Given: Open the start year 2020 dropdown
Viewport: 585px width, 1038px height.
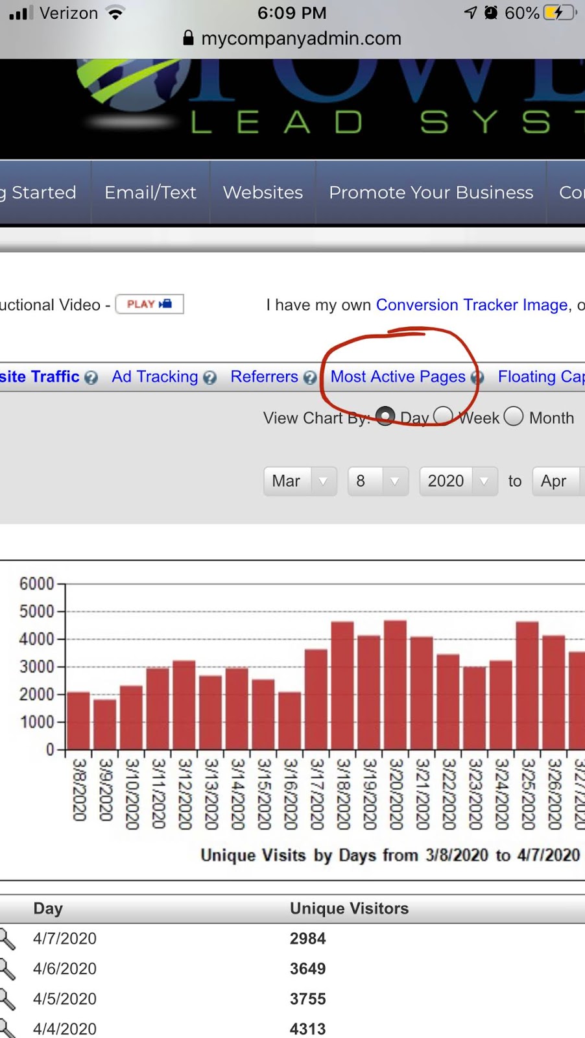Looking at the screenshot, I should pos(459,481).
